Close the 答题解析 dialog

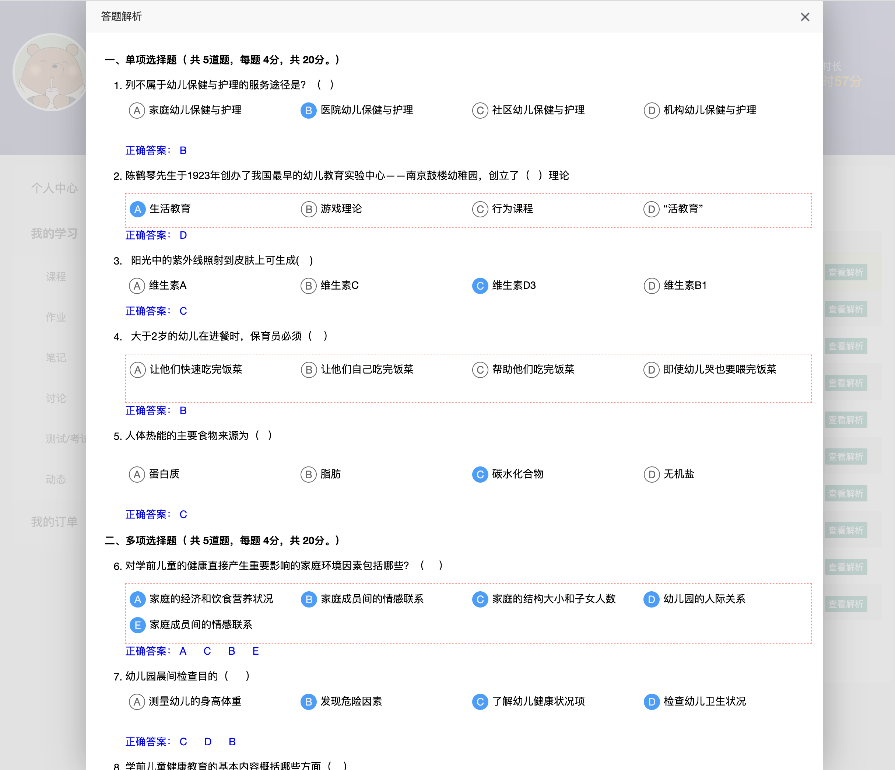pos(804,17)
